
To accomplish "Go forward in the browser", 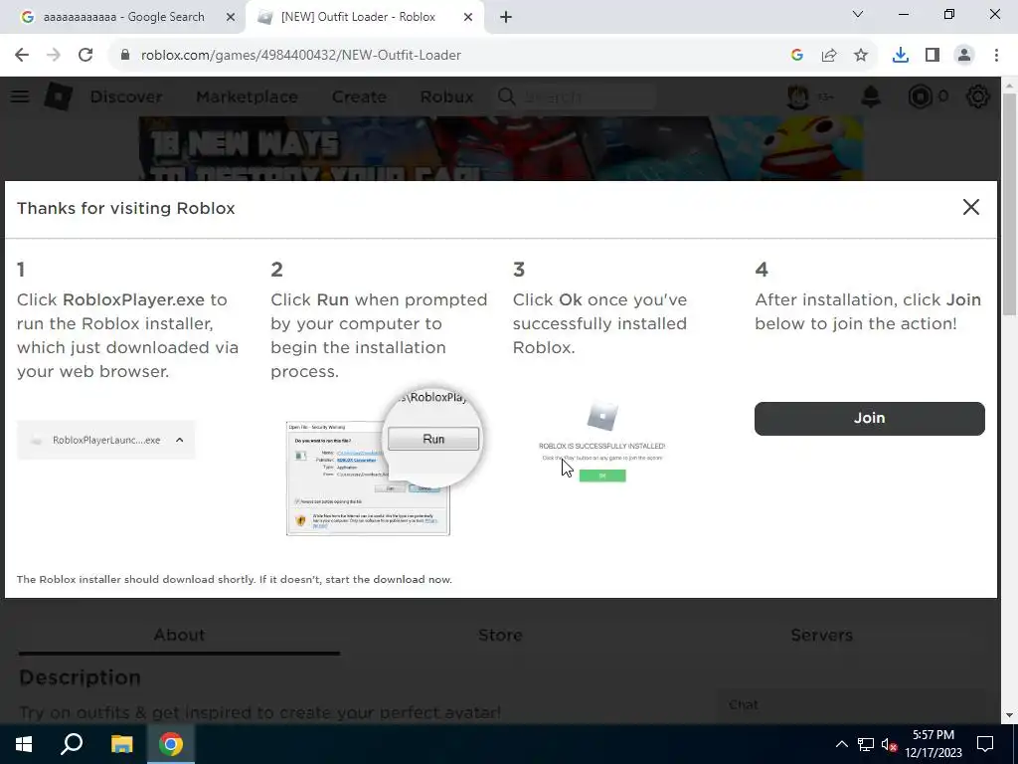I will point(54,56).
